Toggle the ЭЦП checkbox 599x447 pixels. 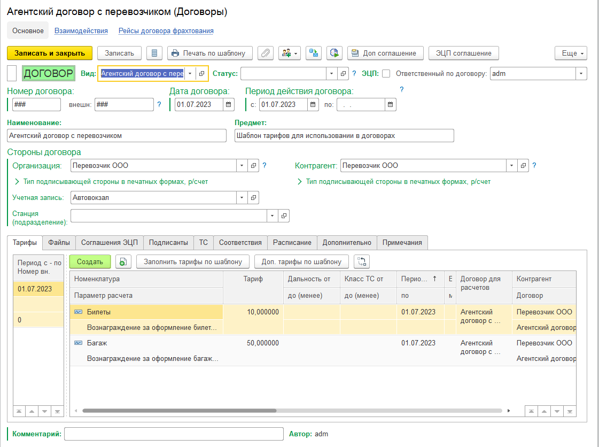tap(386, 74)
